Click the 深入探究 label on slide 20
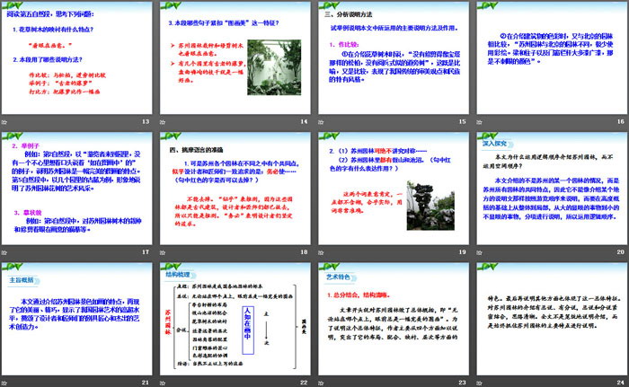 click(x=496, y=141)
